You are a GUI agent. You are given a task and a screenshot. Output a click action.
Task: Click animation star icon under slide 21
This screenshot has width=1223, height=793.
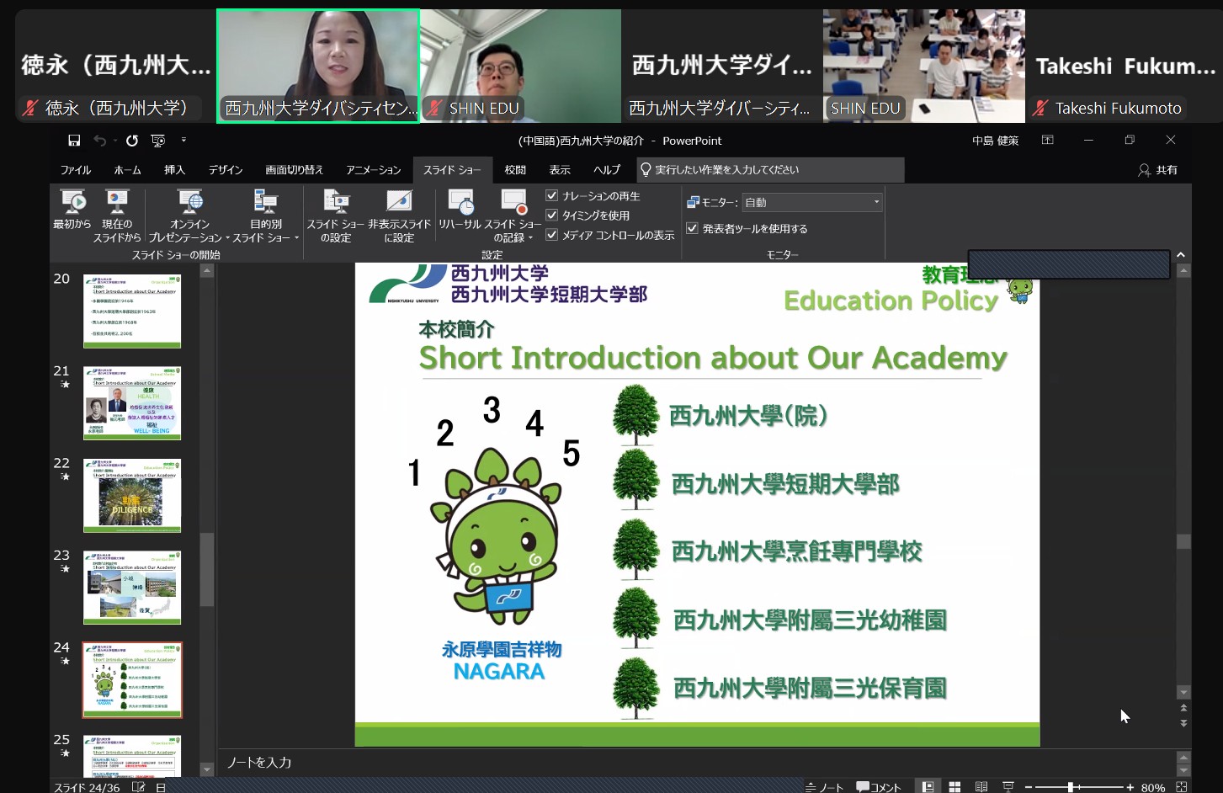(65, 385)
